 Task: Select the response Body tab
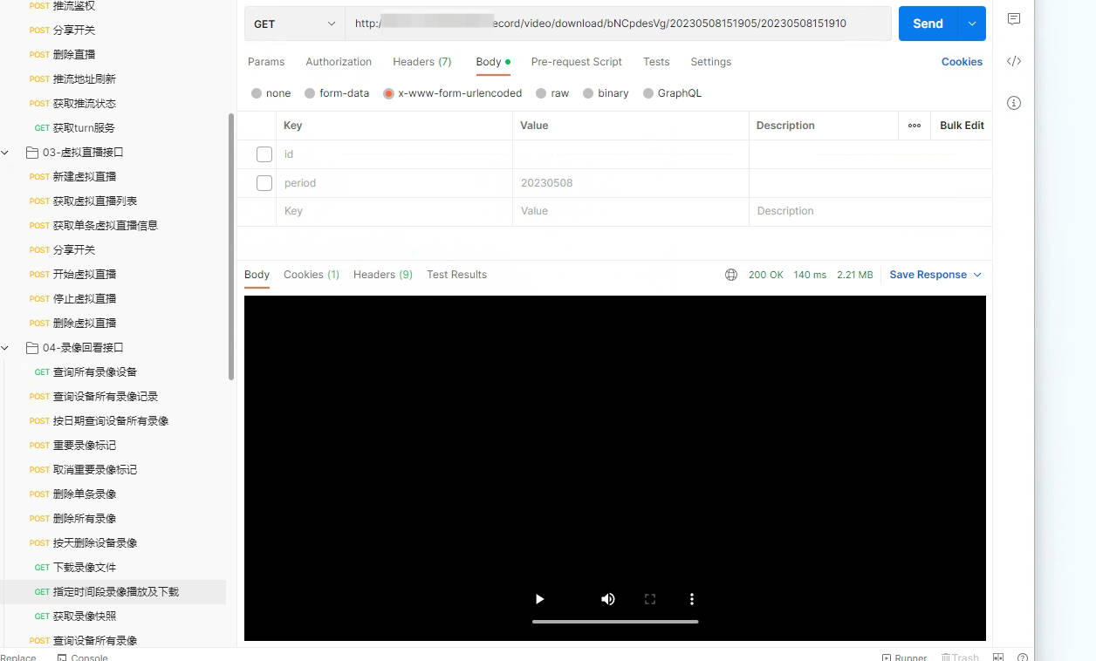tap(257, 275)
